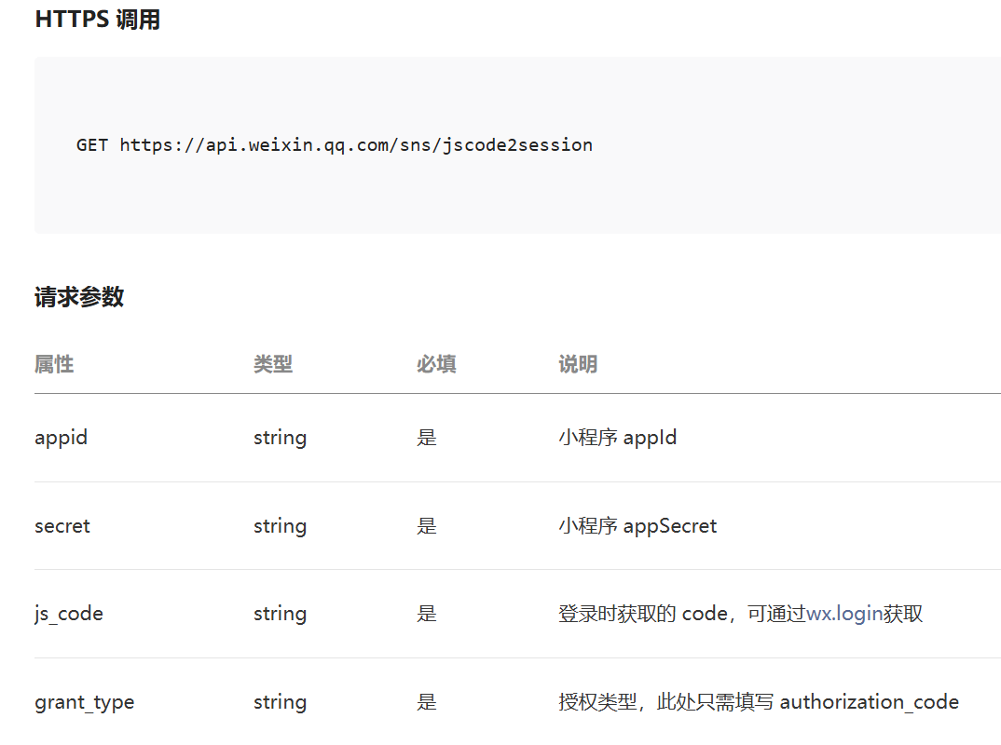Select the 说明 column header
This screenshot has height=745, width=1001.
pyautogui.click(x=578, y=365)
